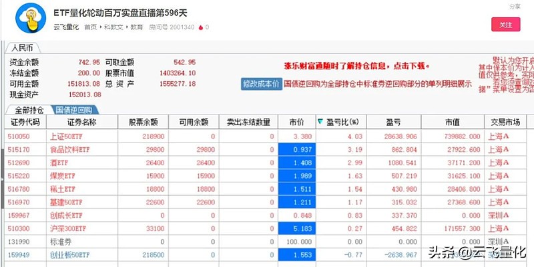Image resolution: width=534 pixels, height=267 pixels.
Task: Sort by 盈亏 column header
Action: (x=394, y=122)
